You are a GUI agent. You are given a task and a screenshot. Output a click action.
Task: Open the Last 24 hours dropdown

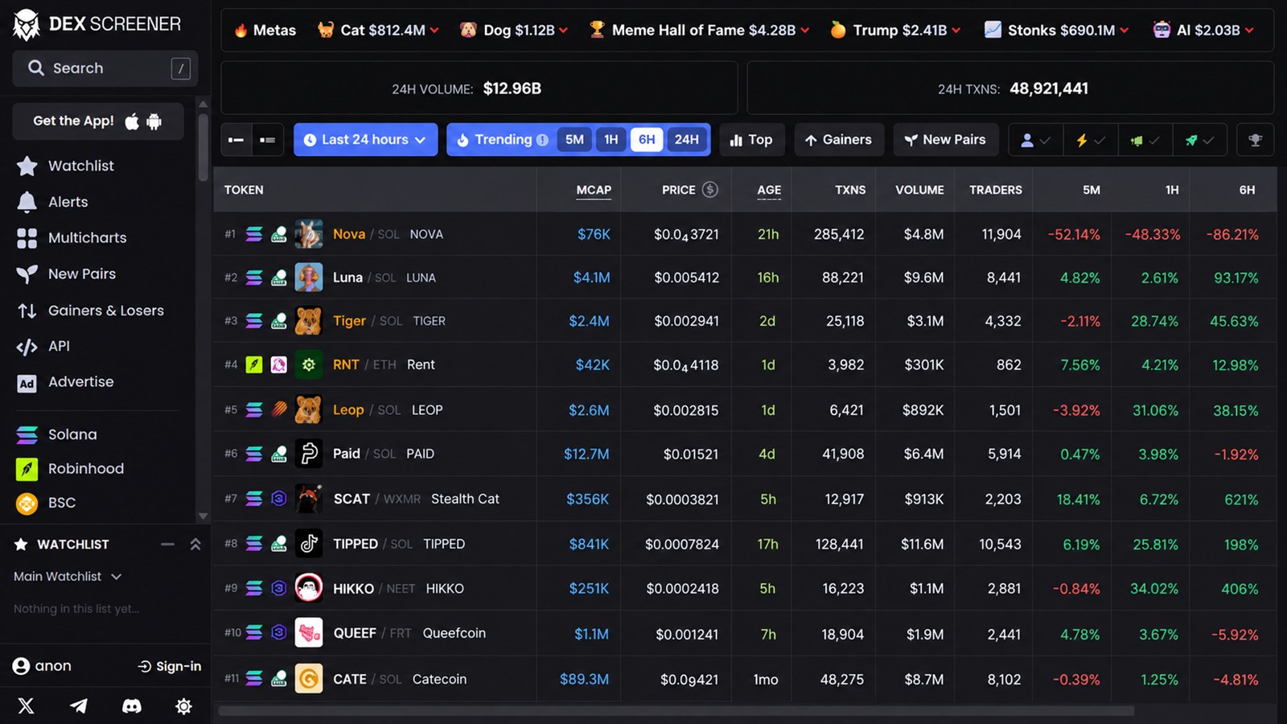[365, 140]
